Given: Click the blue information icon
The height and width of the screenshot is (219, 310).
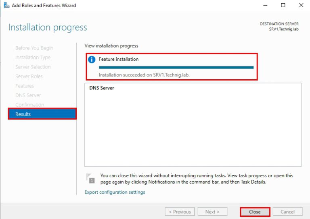Looking at the screenshot, I should point(92,59).
